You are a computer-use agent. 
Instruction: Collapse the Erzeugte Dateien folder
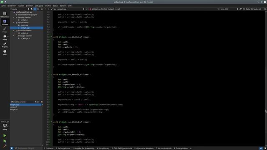[x=14, y=36]
